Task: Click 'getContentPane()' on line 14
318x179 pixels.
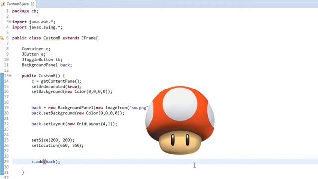Action: point(60,81)
